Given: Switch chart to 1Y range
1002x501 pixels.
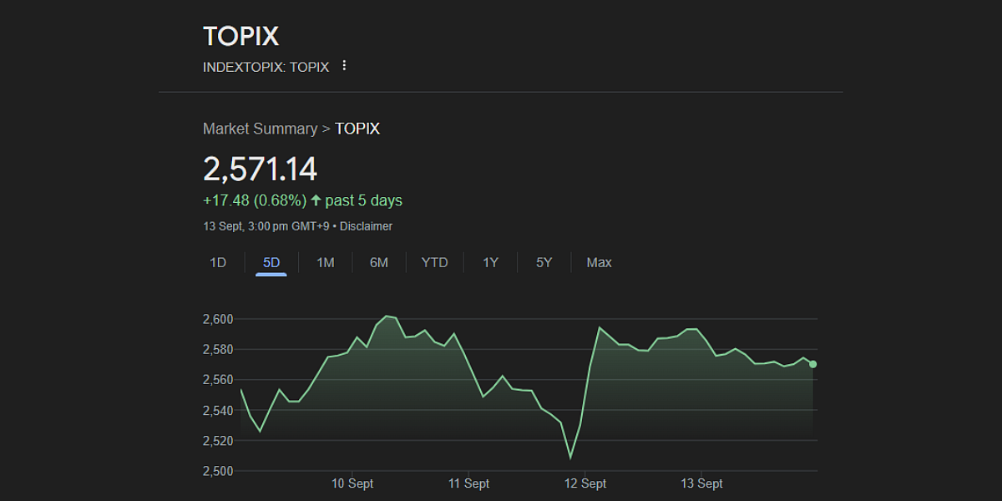Looking at the screenshot, I should 490,262.
